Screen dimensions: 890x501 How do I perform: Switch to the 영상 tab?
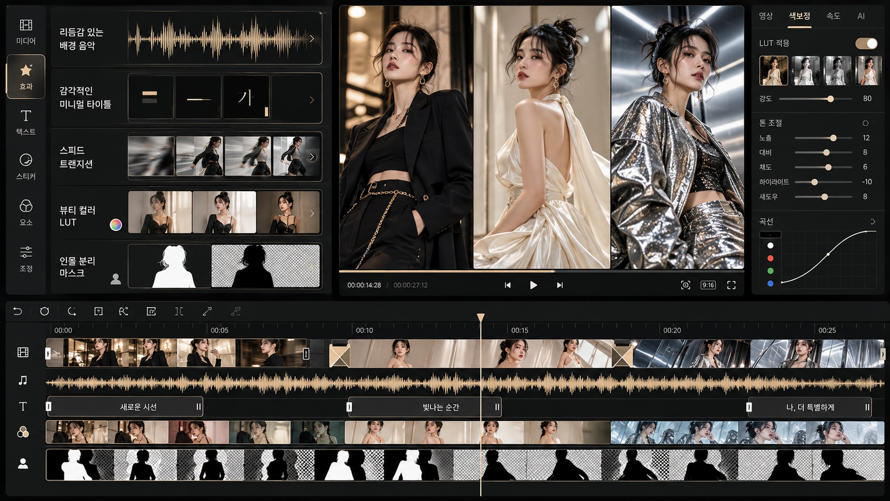766,16
